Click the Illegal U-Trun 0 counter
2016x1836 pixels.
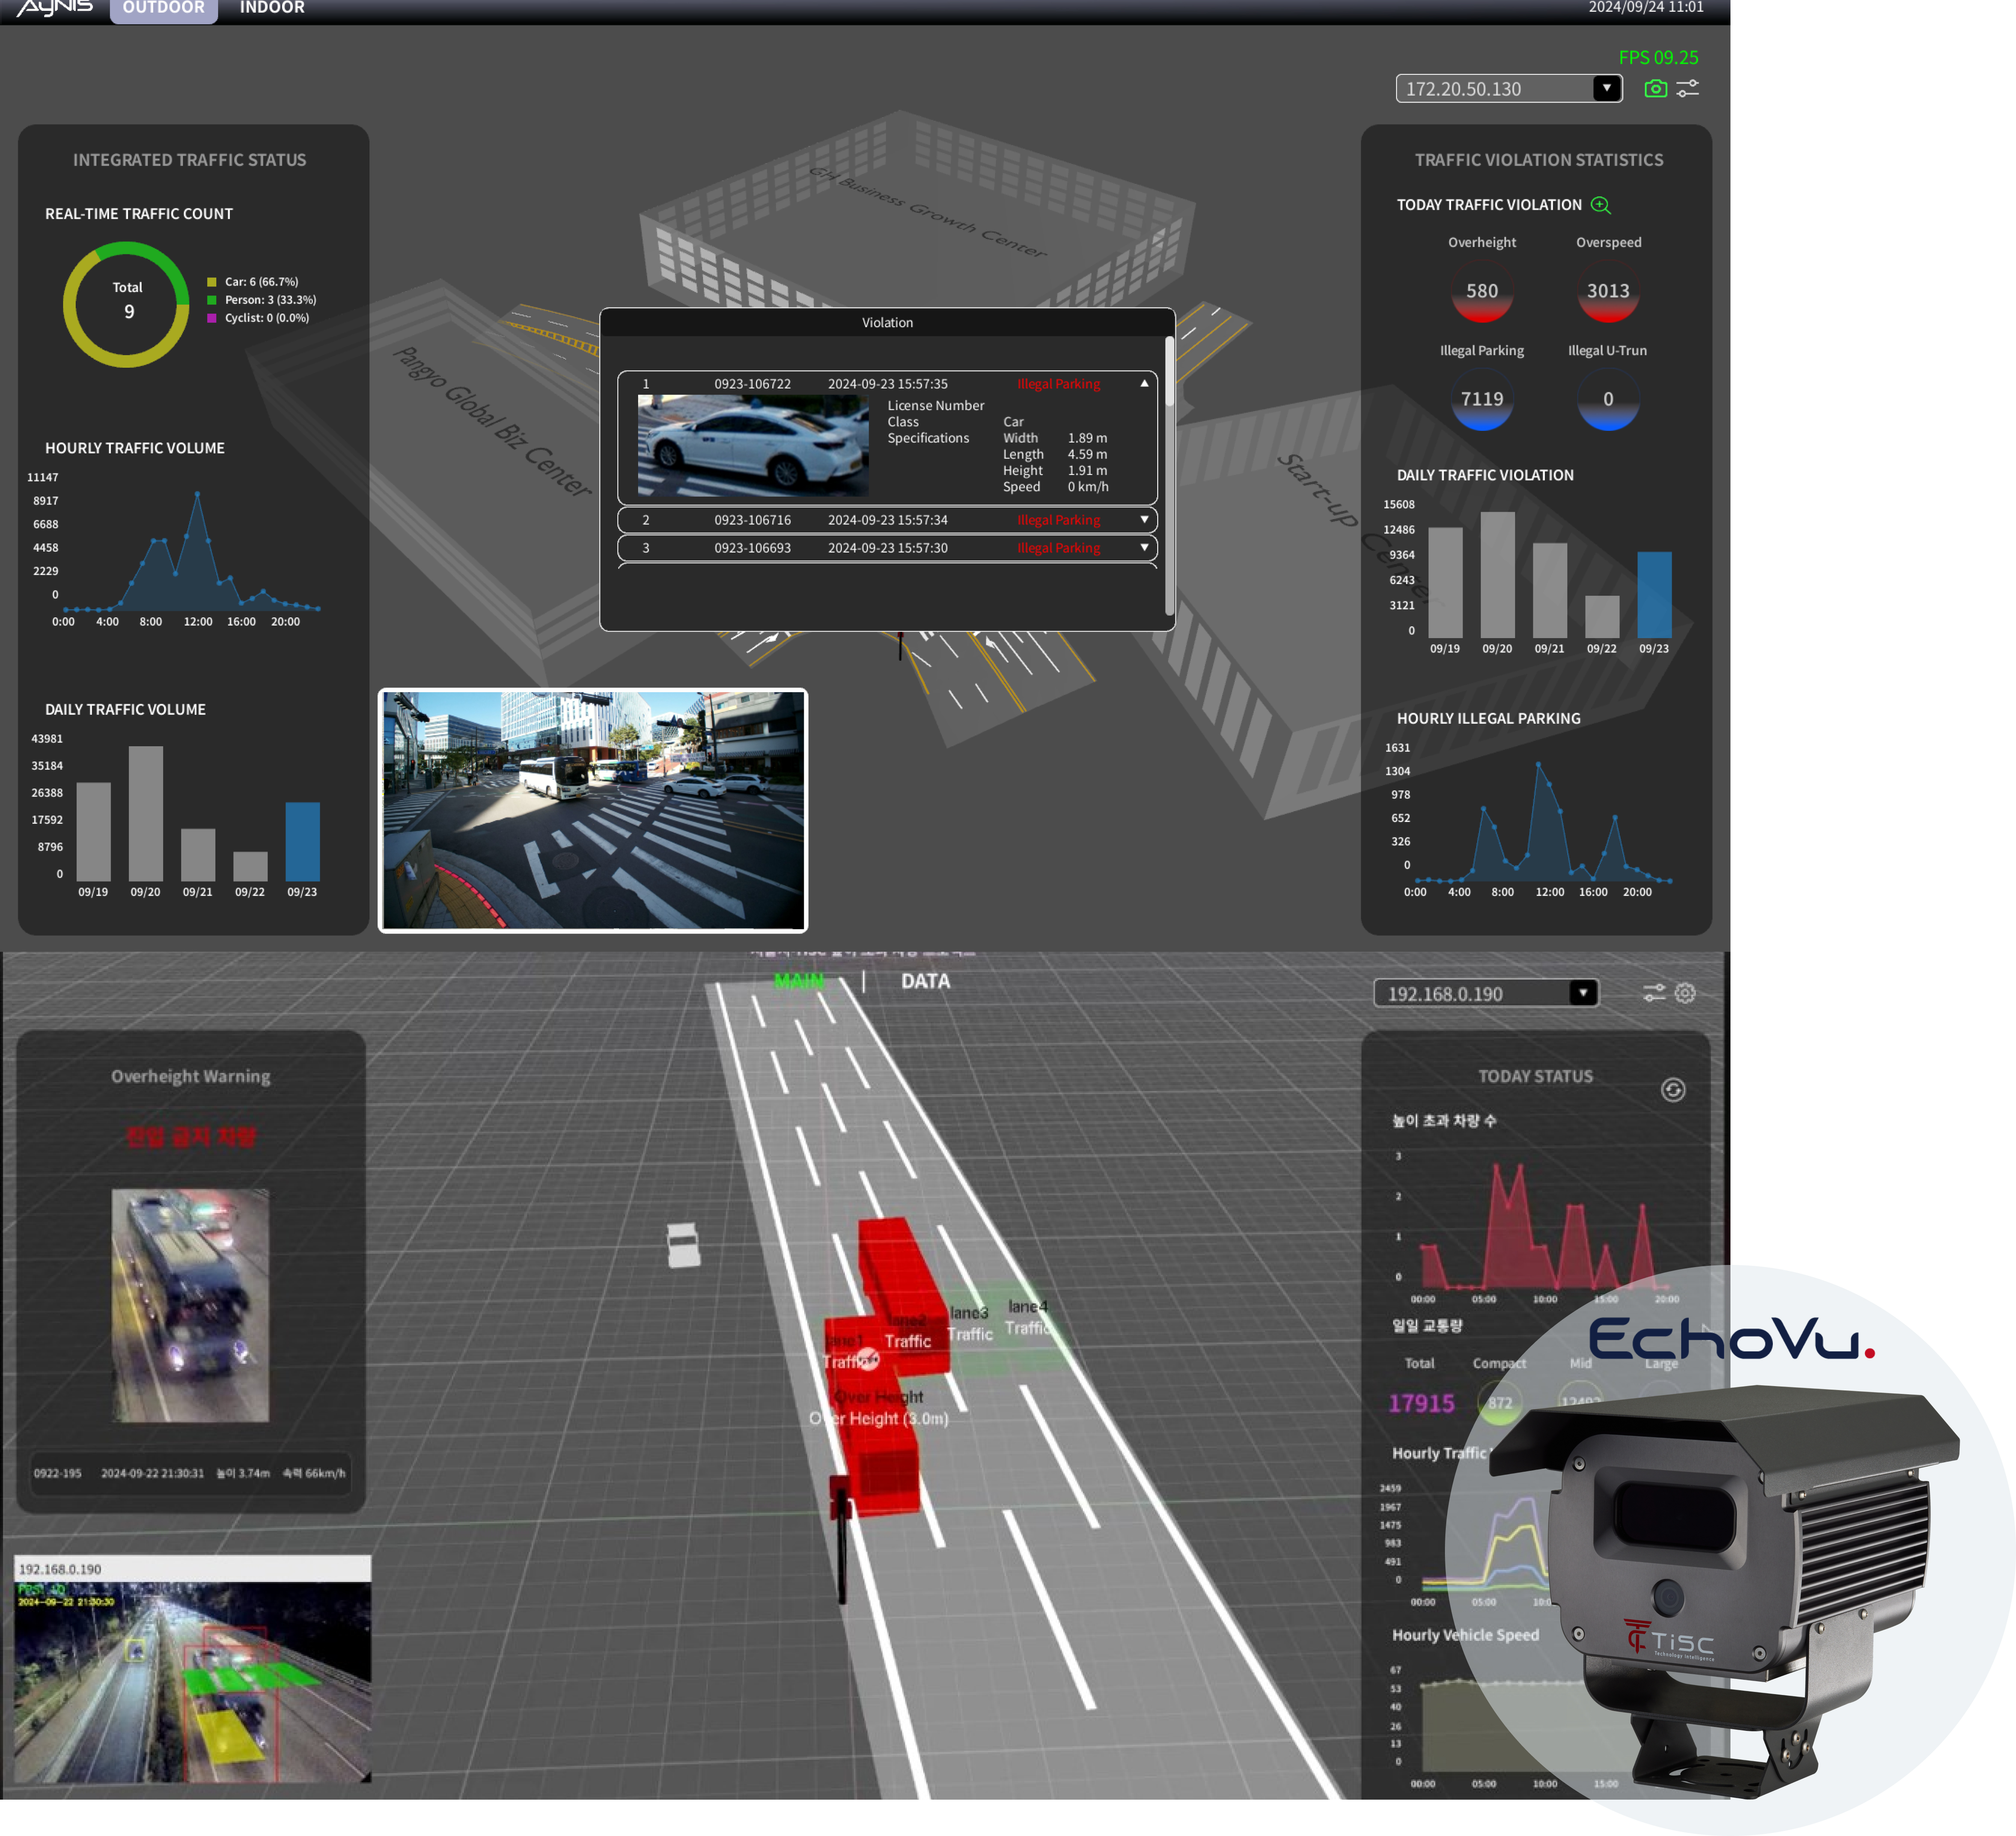point(1608,399)
